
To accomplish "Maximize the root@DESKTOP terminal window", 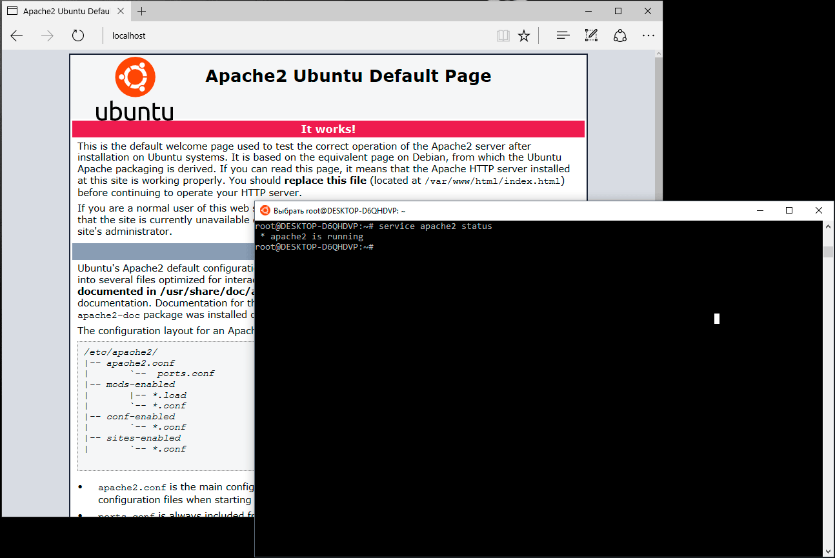I will pos(789,210).
